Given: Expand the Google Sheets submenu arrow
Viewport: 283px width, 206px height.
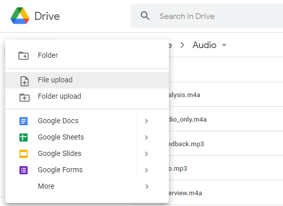Looking at the screenshot, I should point(146,138).
